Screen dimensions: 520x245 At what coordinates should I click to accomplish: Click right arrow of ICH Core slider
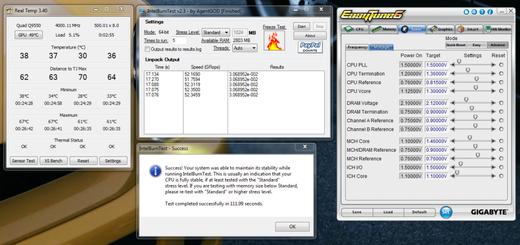pos(494,176)
